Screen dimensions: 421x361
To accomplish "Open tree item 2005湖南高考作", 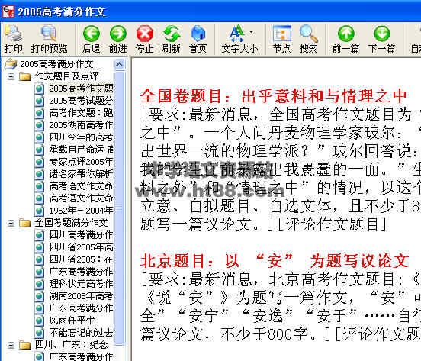I will [x=81, y=125].
